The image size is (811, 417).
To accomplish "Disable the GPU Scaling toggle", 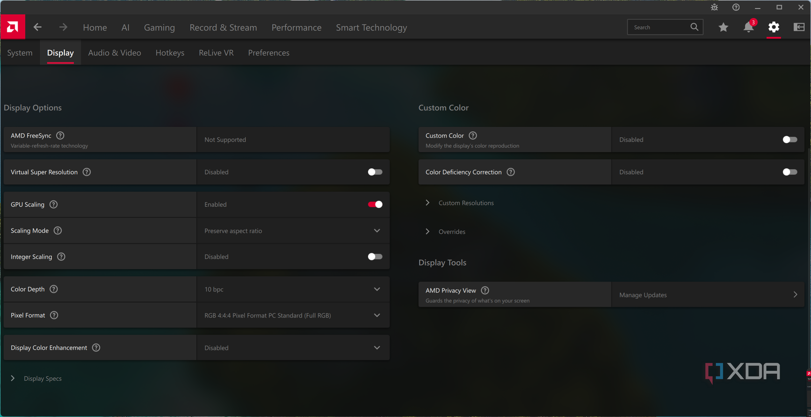I will [375, 204].
